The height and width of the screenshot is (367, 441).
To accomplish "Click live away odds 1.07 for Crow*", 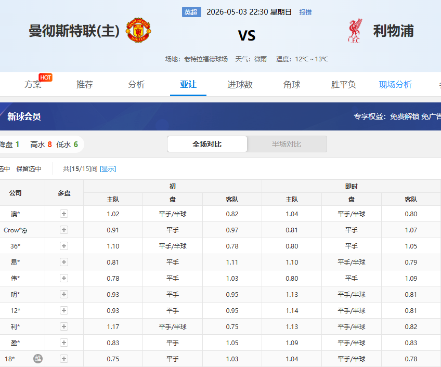I will click(x=411, y=230).
